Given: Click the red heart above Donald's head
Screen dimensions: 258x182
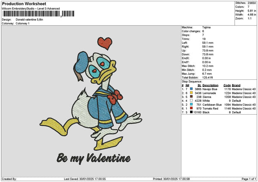Looking at the screenshot, I should (x=105, y=43).
